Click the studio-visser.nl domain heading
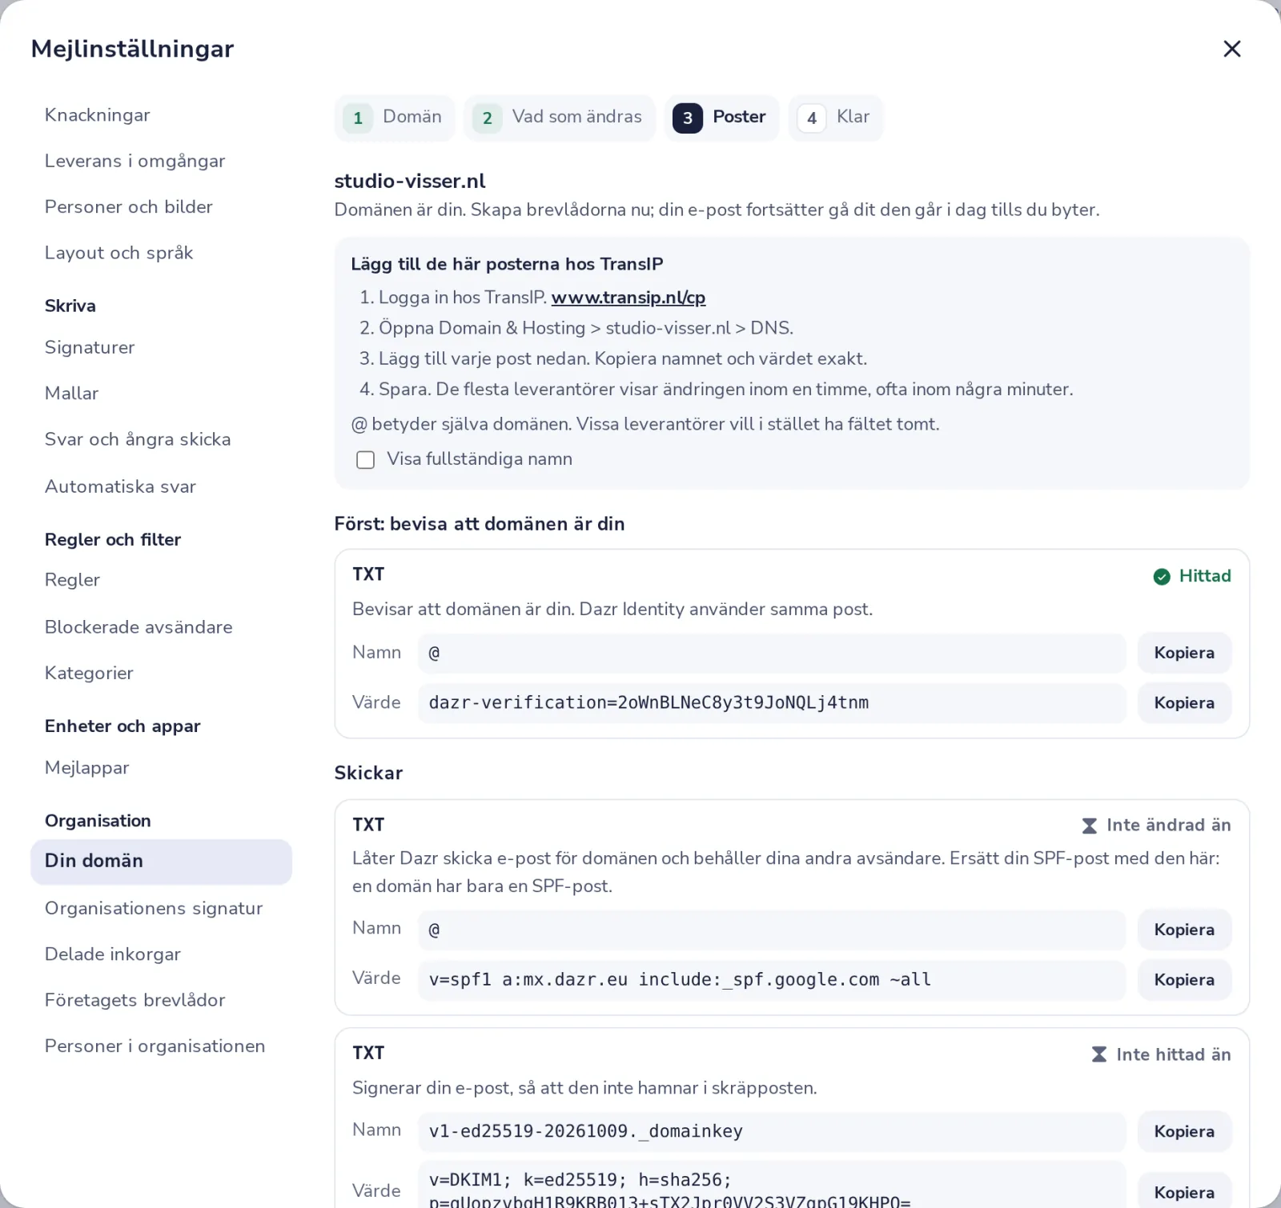The height and width of the screenshot is (1208, 1281). [x=410, y=182]
